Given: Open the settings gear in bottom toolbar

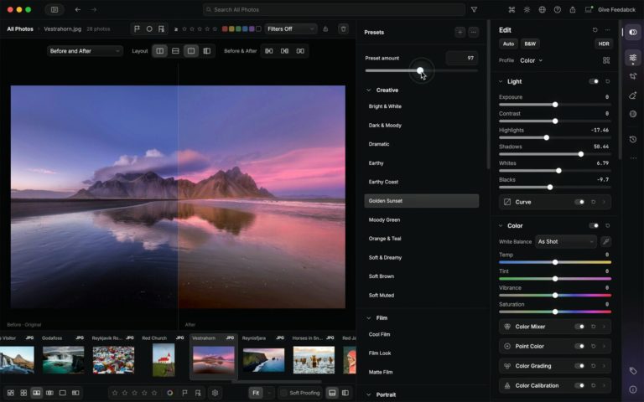Looking at the screenshot, I should coord(215,393).
